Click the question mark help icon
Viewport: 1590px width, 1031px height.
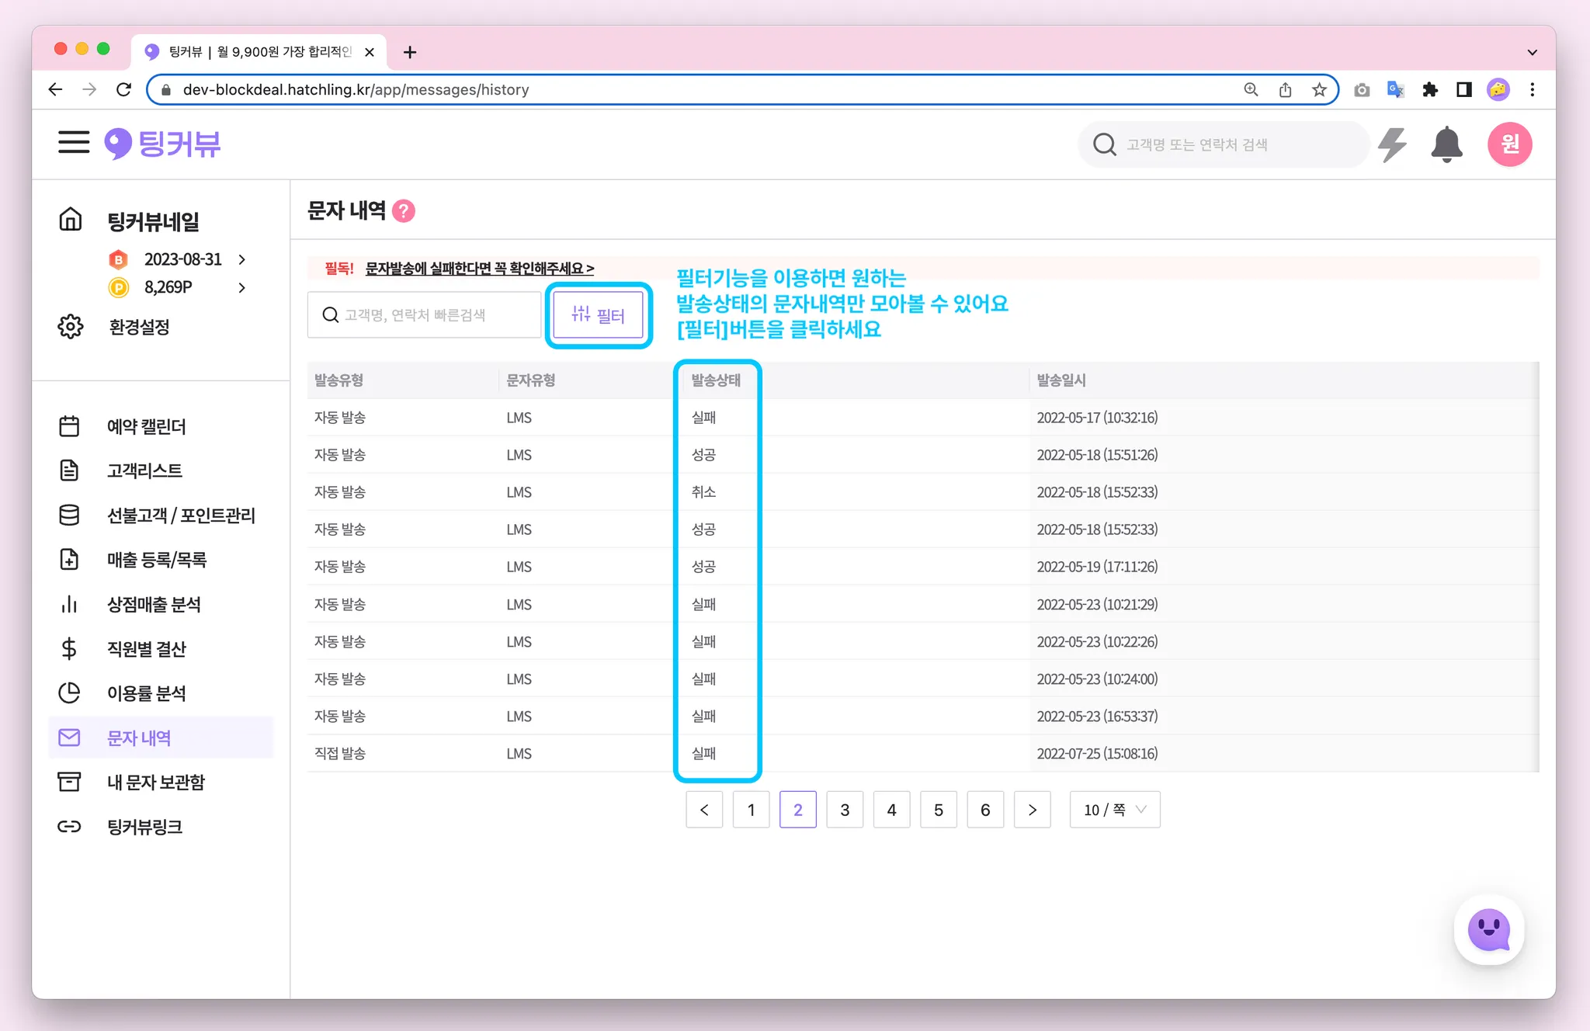click(x=404, y=210)
